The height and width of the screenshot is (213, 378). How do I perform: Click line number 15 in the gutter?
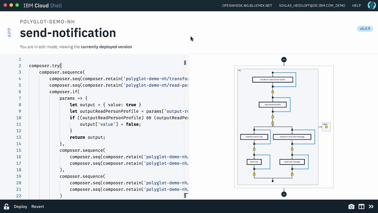pyautogui.click(x=19, y=150)
